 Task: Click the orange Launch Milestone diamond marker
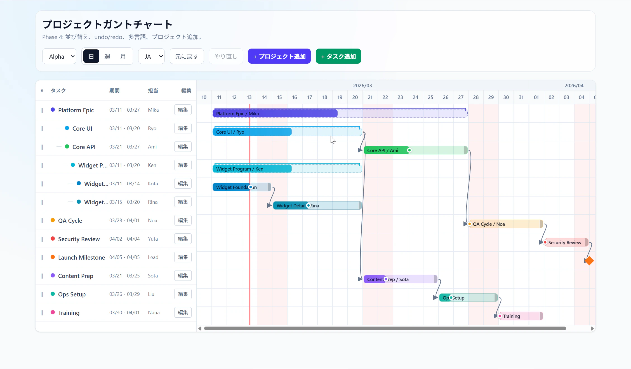[589, 261]
